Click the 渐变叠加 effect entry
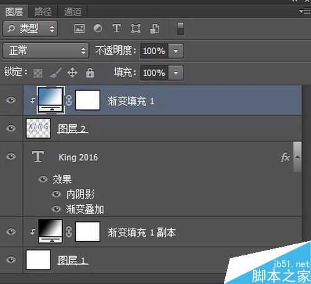311x284 pixels. pyautogui.click(x=85, y=209)
